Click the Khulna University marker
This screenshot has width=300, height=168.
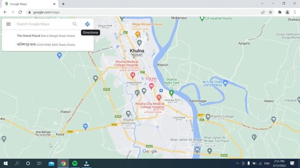tap(128, 114)
